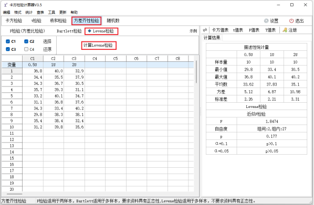Open the 更新 menu

coord(62,13)
